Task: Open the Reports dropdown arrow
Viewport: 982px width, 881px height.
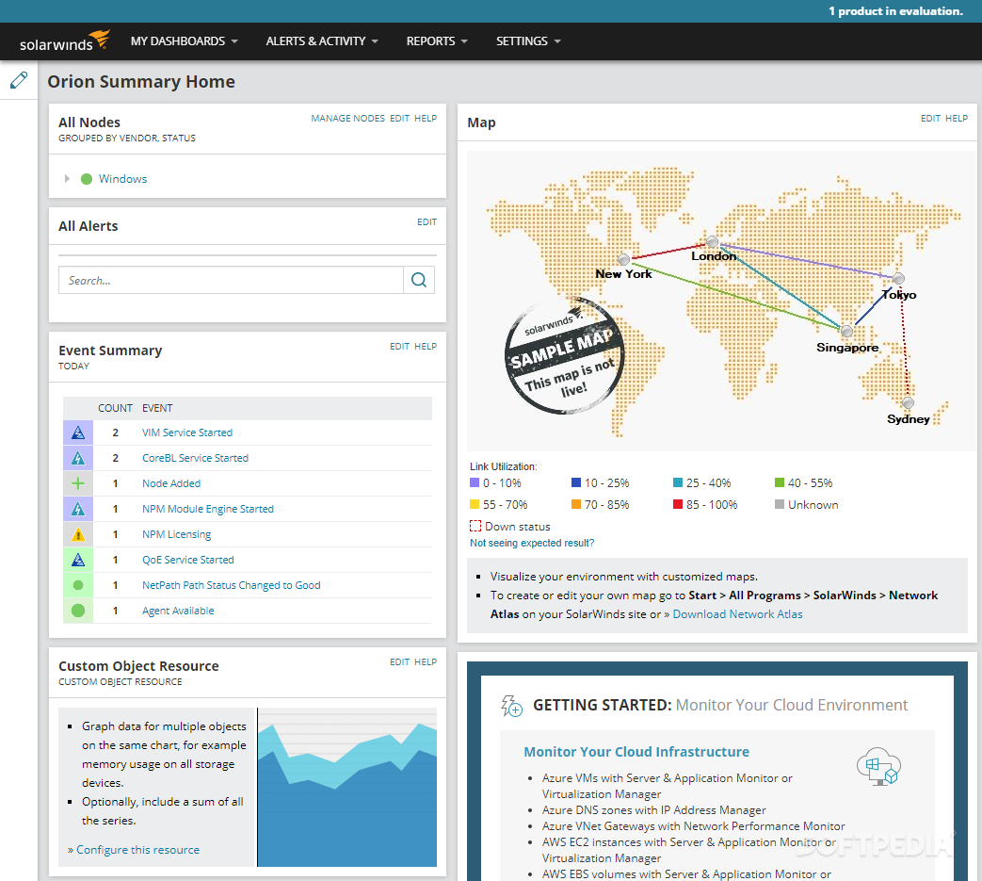Action: click(465, 41)
